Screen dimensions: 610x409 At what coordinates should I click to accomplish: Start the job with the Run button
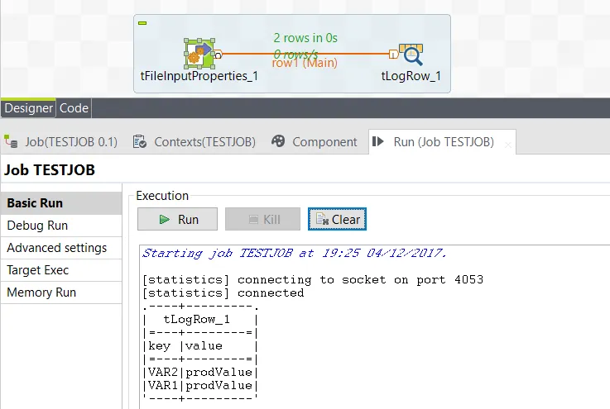[x=177, y=219]
